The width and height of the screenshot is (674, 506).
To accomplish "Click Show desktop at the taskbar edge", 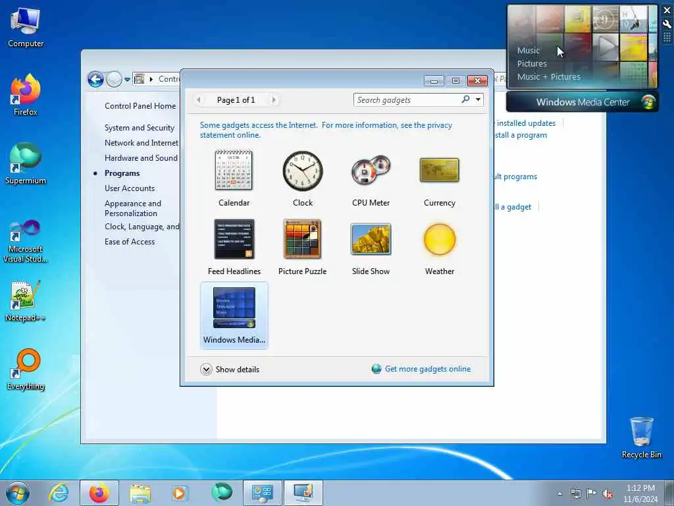I will [669, 493].
